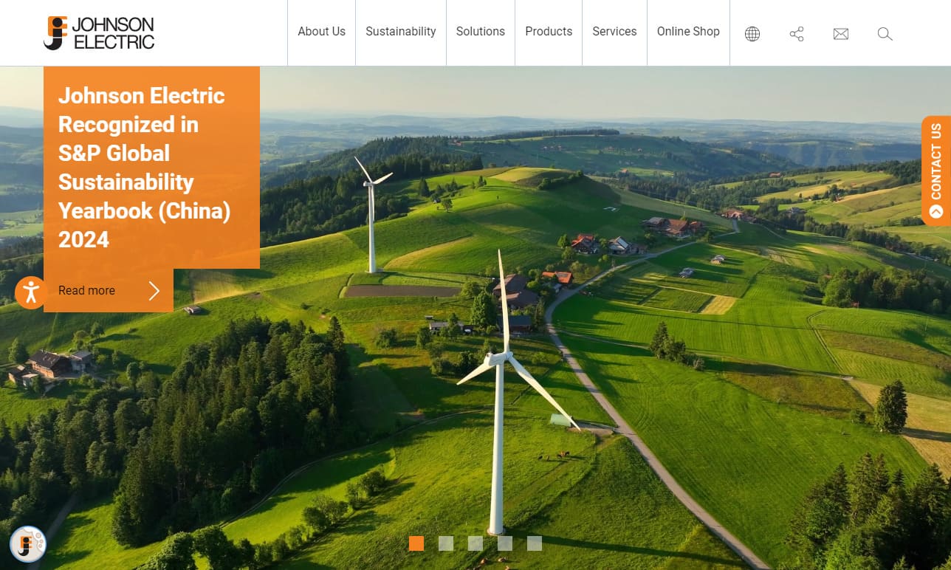Jump to the fourth carousel slide
951x570 pixels.
click(505, 543)
